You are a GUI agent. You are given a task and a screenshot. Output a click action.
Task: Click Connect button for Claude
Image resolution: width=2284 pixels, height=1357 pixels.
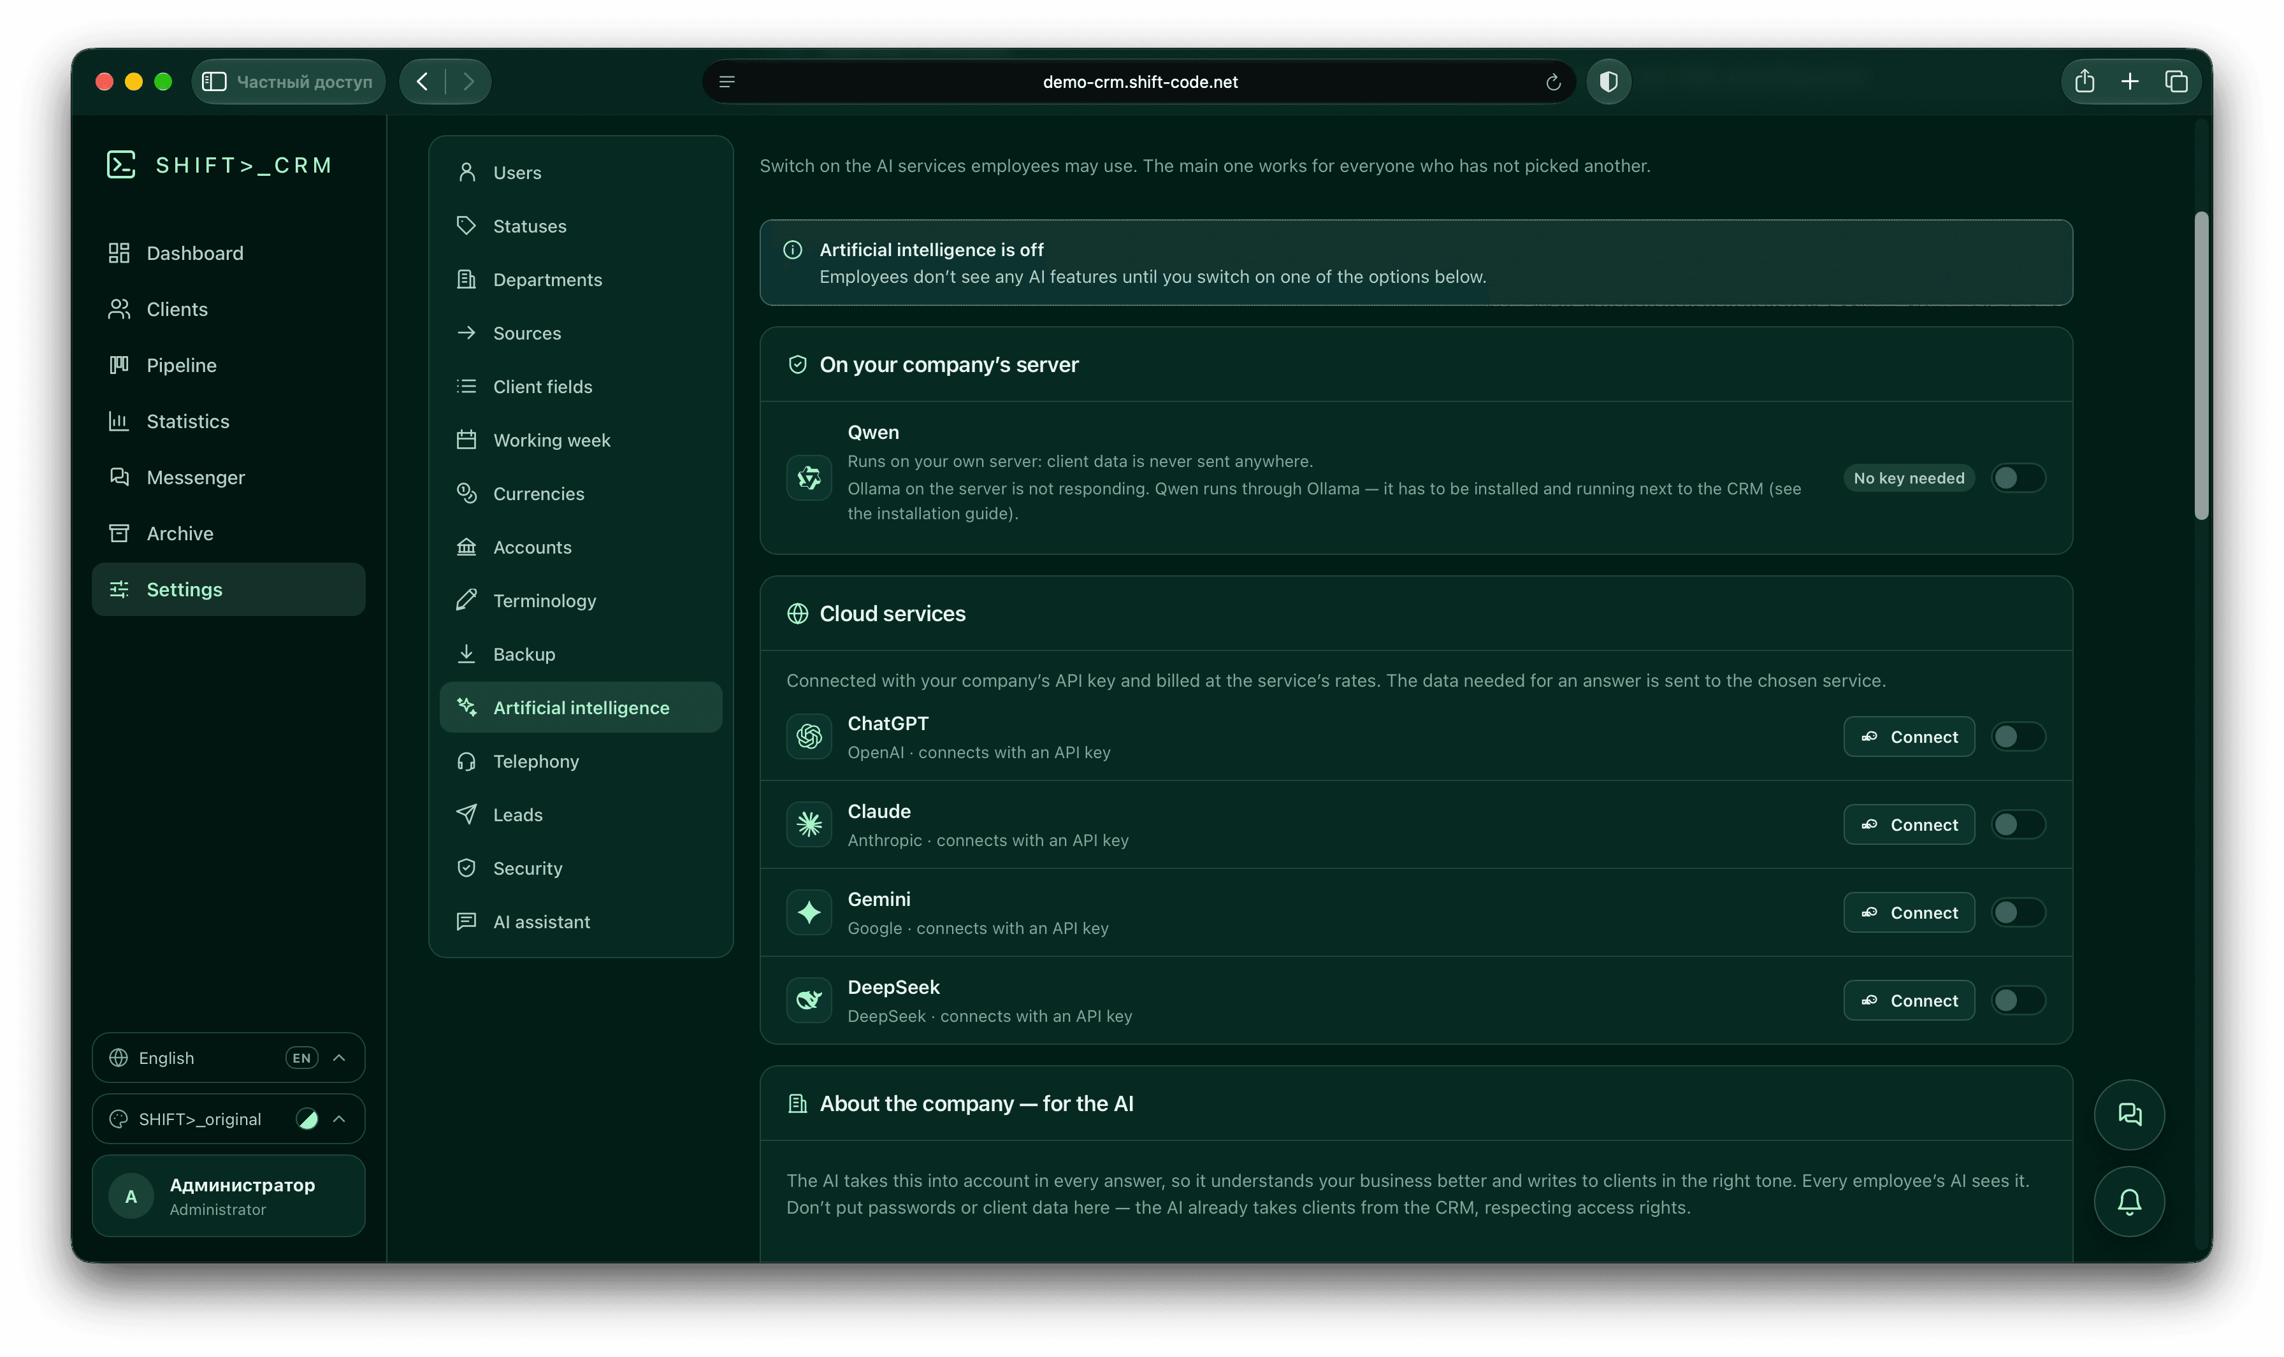tap(1908, 824)
